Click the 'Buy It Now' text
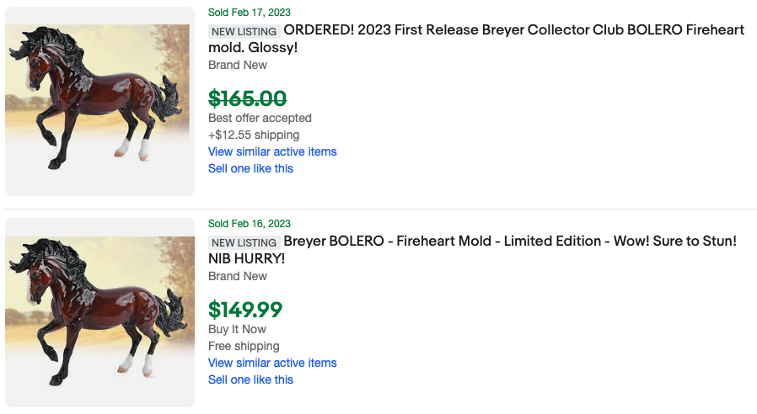This screenshot has height=414, width=757. (x=237, y=329)
